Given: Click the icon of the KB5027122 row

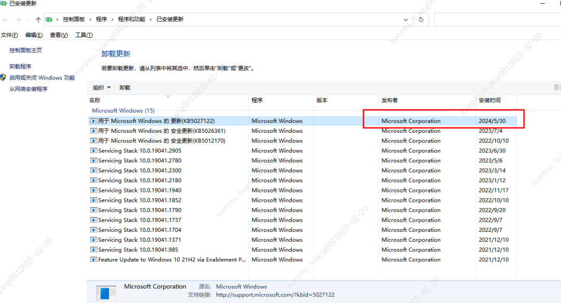Looking at the screenshot, I should click(94, 121).
